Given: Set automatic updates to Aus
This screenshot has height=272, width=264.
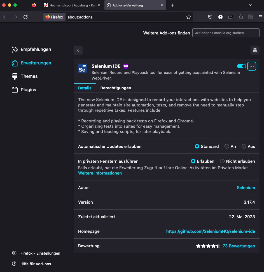Looking at the screenshot, I should point(244,147).
